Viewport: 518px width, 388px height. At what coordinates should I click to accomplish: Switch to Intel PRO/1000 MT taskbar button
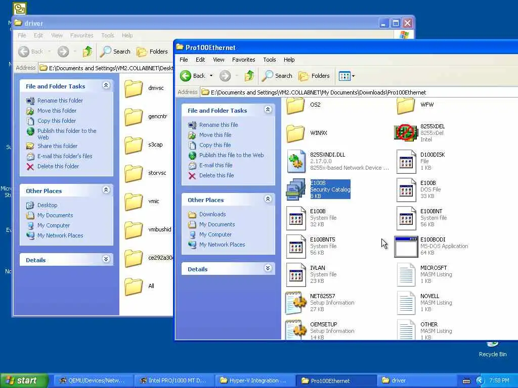174,381
